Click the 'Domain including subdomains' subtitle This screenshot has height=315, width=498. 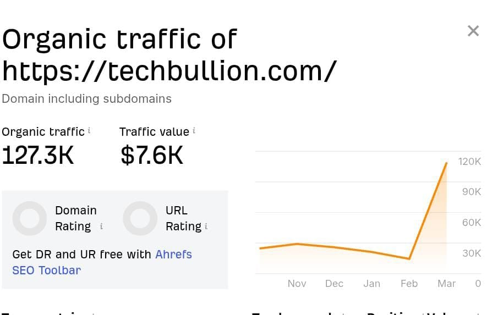(86, 99)
